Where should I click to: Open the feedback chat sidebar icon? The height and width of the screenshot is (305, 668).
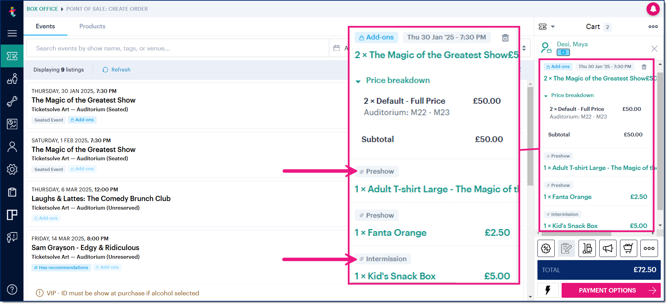[12, 237]
